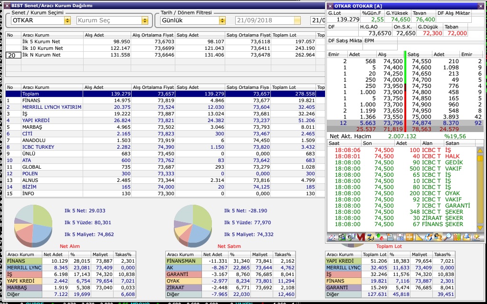Click best bid price 74,500 in order book
This screenshot has width=487, height=304.
(x=393, y=61)
